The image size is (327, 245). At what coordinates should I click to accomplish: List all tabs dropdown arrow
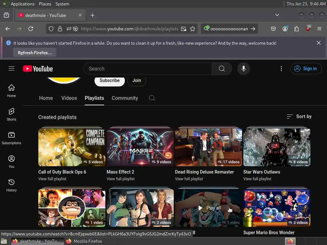[277, 15]
